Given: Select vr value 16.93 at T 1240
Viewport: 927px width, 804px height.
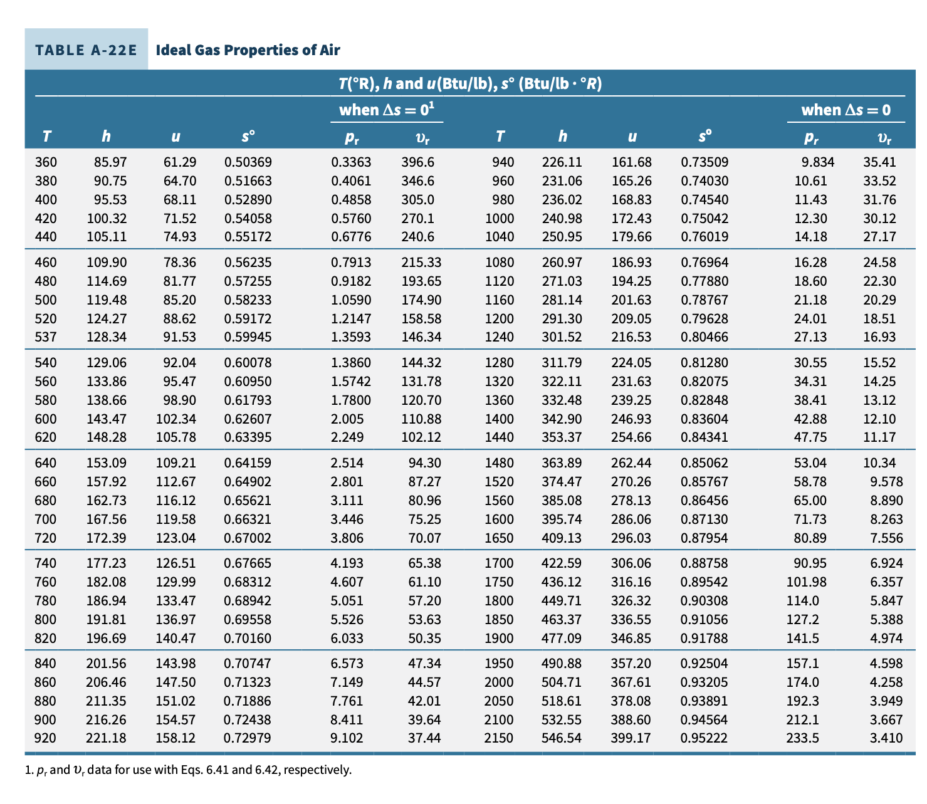Looking at the screenshot, I should coord(880,337).
